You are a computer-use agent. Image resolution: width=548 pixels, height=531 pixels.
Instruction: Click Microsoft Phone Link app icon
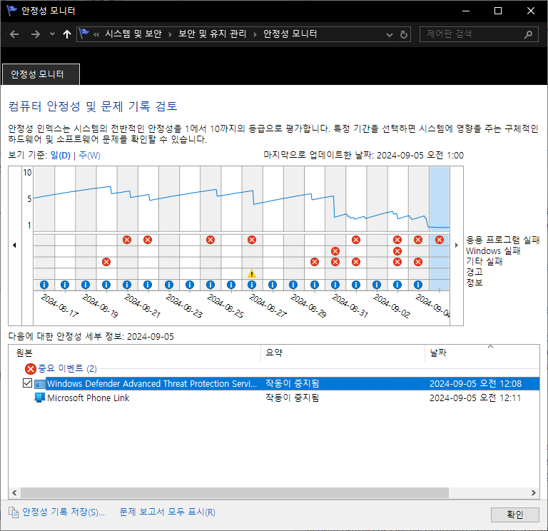point(40,398)
